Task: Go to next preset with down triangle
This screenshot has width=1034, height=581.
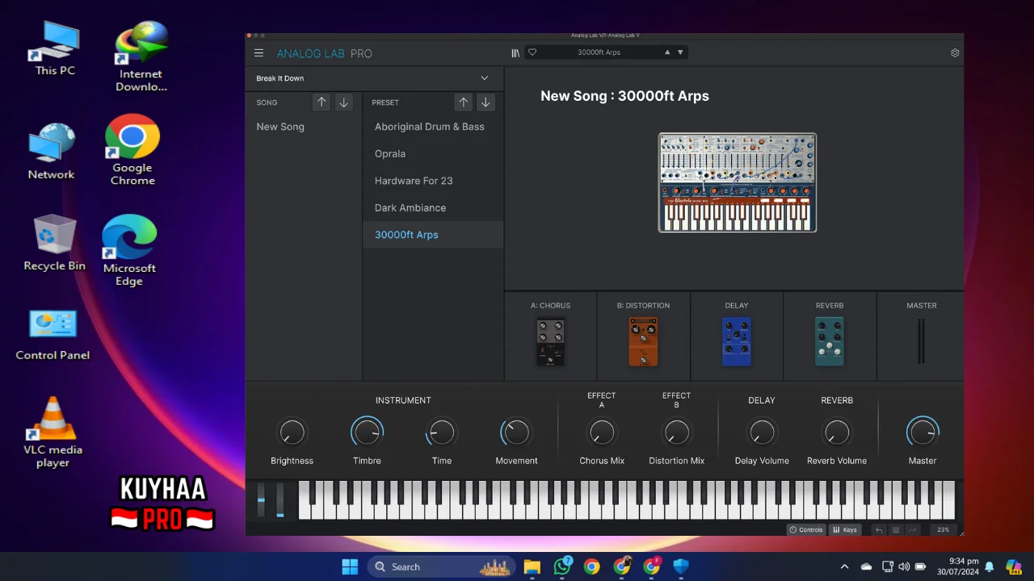Action: coord(680,52)
